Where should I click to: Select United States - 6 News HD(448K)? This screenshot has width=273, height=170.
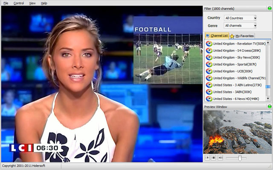(236, 99)
